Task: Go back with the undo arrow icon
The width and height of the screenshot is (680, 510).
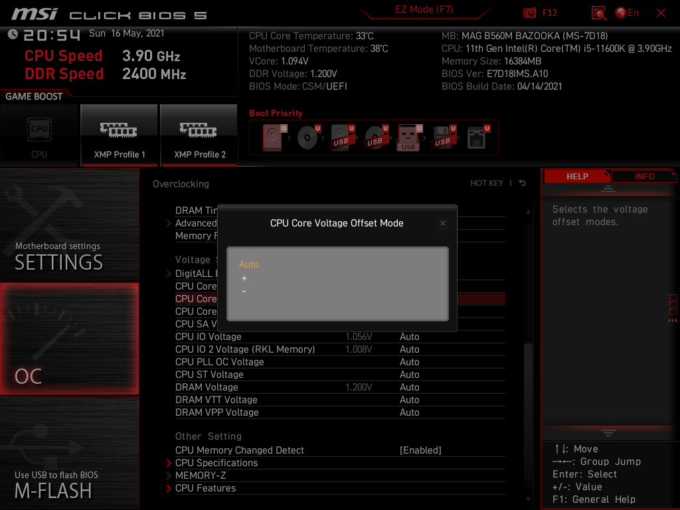Action: pos(522,183)
